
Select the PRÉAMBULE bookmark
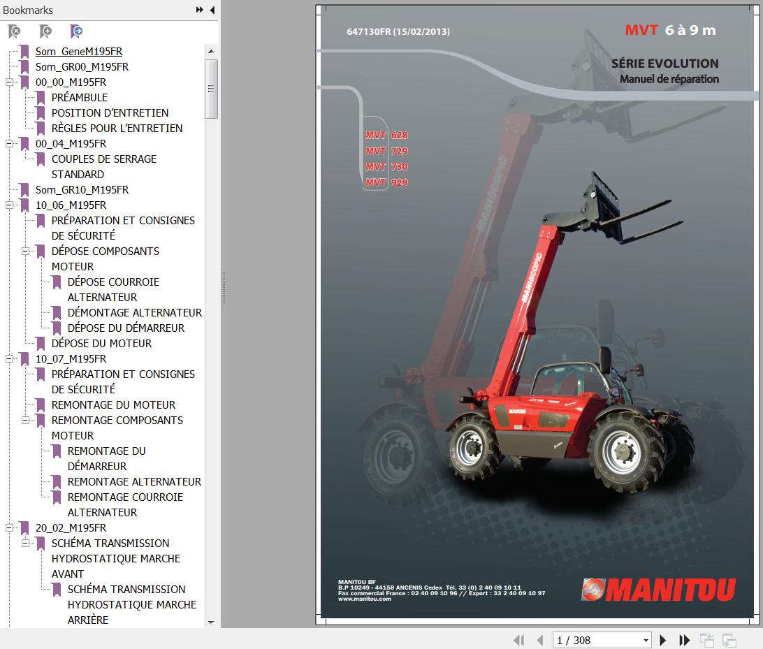point(80,97)
